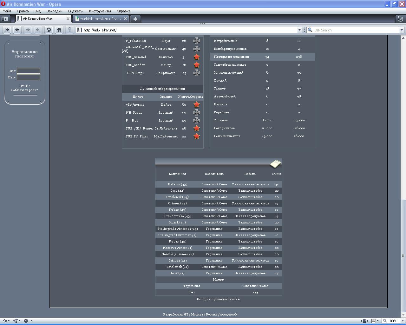Open a new tab with plus button
The width and height of the screenshot is (406, 325).
tap(135, 19)
